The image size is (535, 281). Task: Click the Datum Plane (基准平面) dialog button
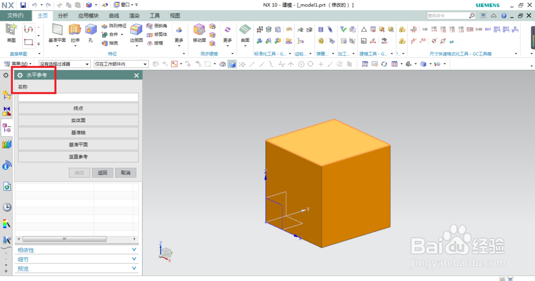coord(78,144)
